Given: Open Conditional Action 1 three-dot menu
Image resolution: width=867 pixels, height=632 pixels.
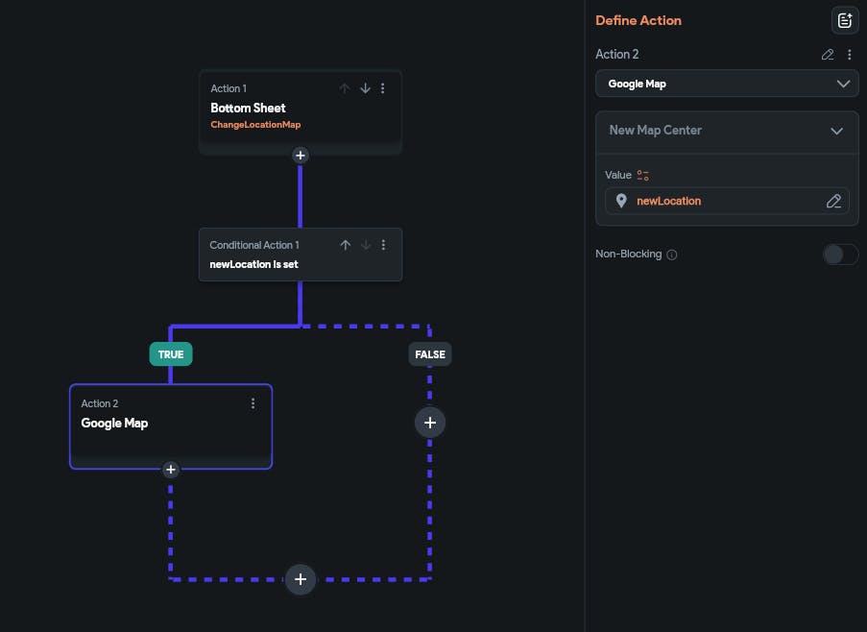Looking at the screenshot, I should coord(383,245).
